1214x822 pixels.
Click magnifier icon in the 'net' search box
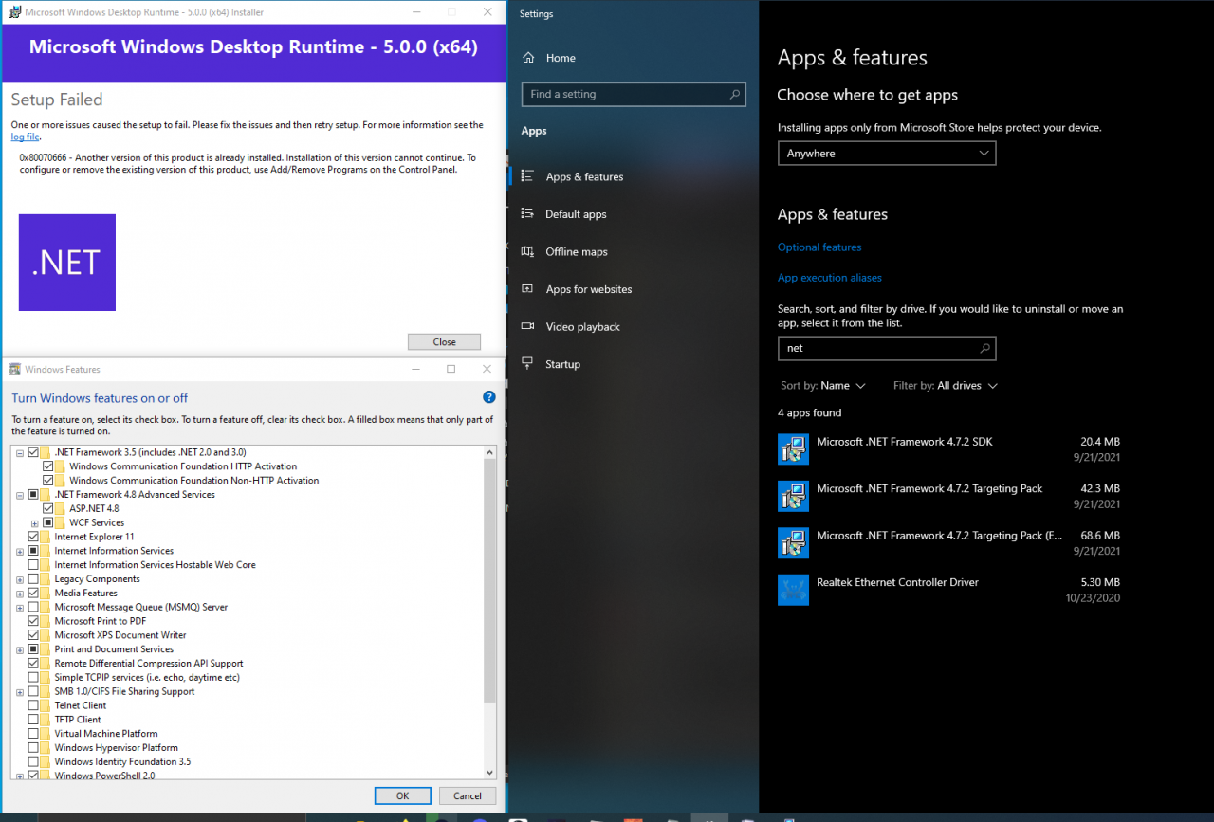click(984, 348)
